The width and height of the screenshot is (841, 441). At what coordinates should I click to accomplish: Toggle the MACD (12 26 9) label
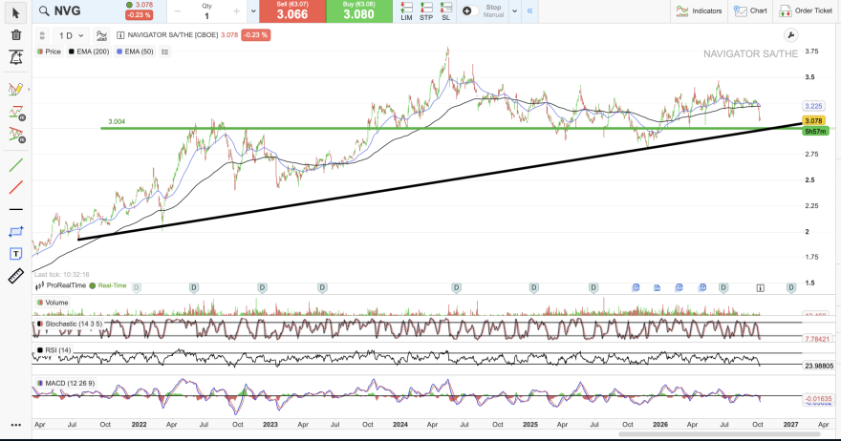click(x=66, y=383)
